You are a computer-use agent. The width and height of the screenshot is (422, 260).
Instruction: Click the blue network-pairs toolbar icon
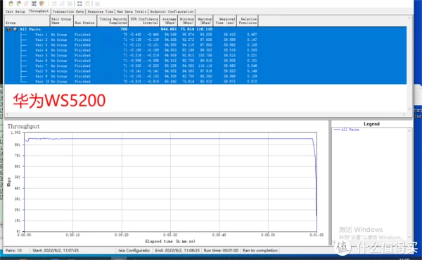34,4
